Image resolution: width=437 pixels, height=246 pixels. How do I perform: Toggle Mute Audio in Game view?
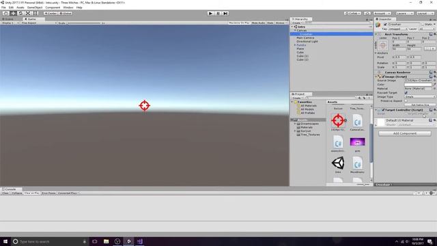pos(258,23)
